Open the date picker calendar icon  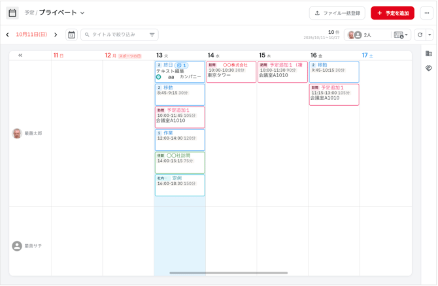(x=71, y=35)
